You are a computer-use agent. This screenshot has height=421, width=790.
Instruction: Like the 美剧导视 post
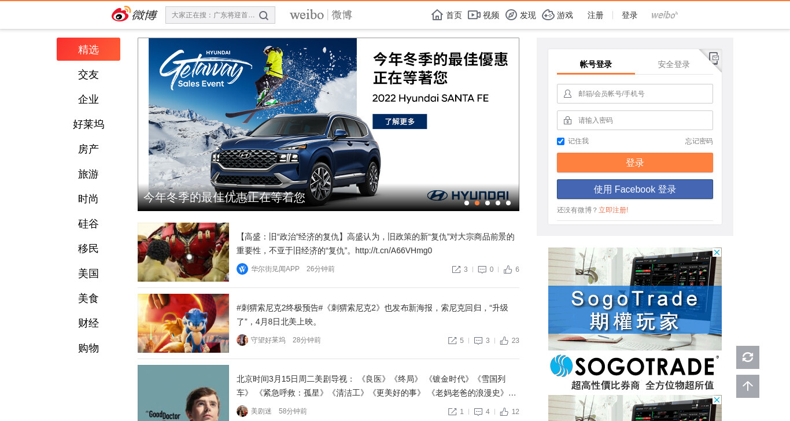pyautogui.click(x=504, y=412)
